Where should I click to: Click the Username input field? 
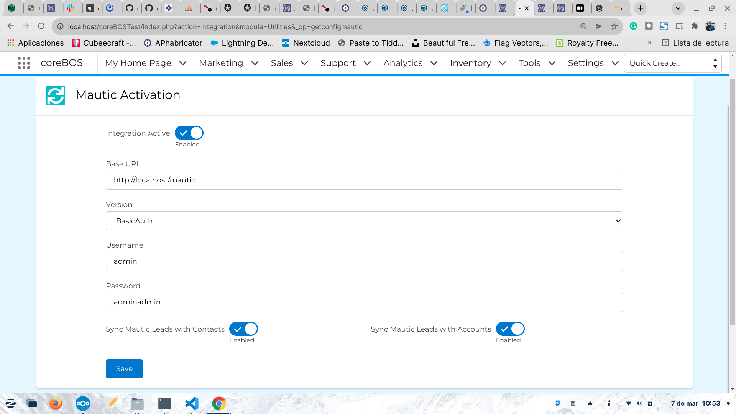pos(364,261)
